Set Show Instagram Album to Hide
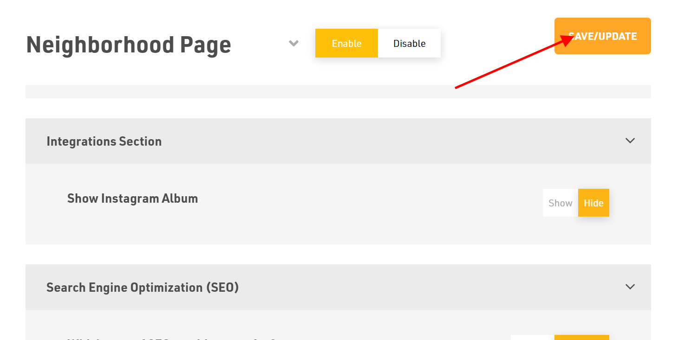The width and height of the screenshot is (678, 340). [593, 203]
